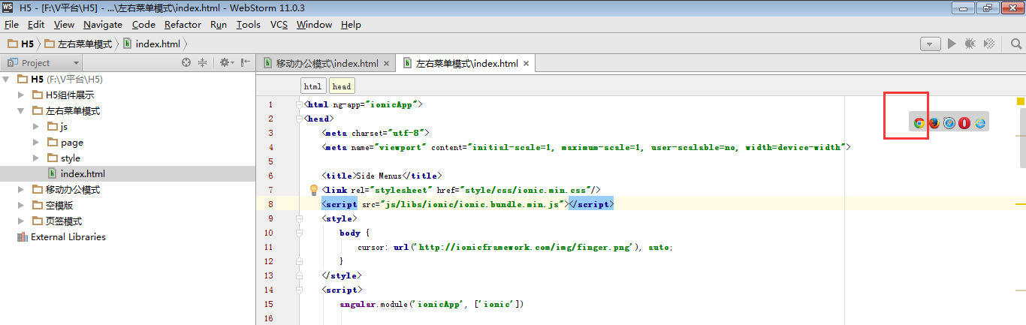Open preview in Opera browser
The width and height of the screenshot is (1026, 325).
coord(964,123)
